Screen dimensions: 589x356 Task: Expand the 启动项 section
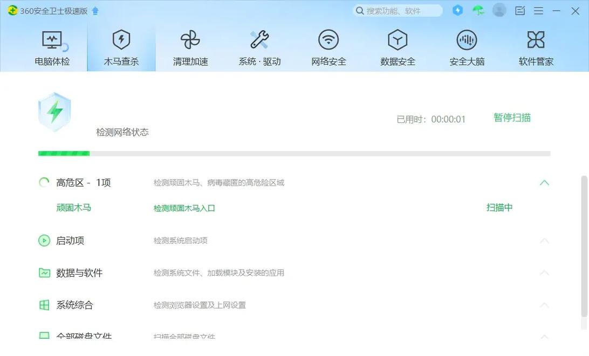point(544,241)
